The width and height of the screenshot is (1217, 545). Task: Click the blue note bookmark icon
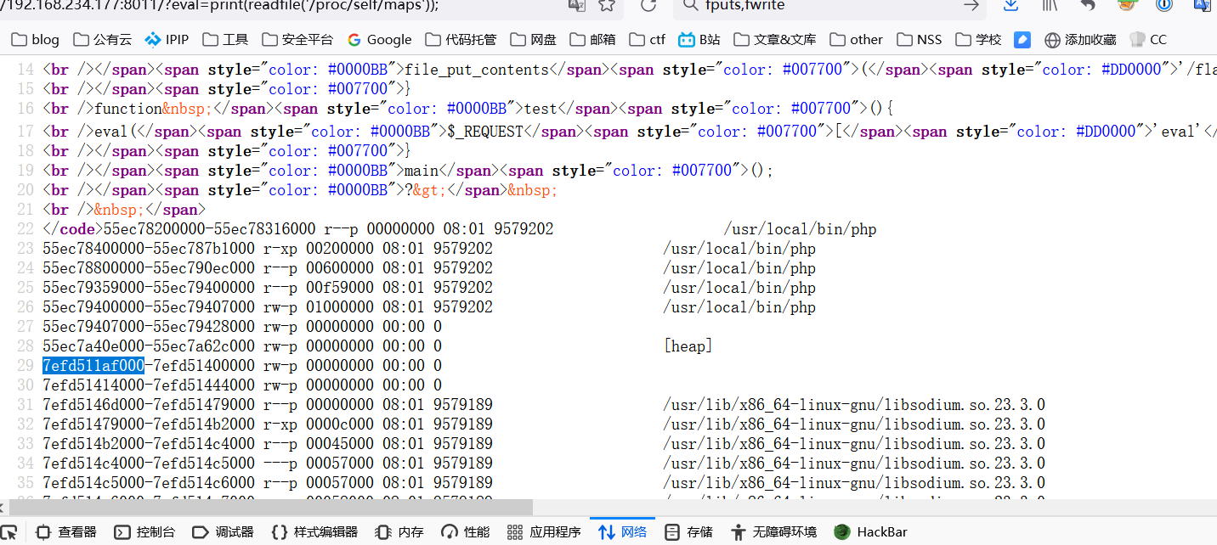pyautogui.click(x=1022, y=39)
